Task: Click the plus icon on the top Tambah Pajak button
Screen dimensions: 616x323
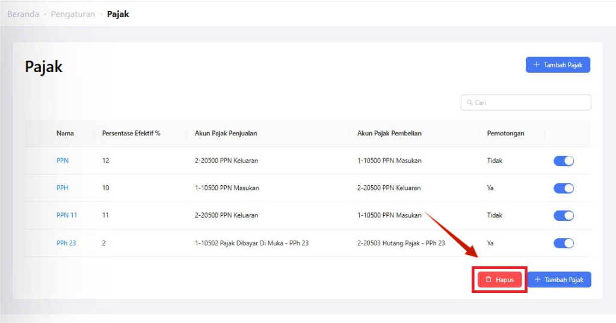Action: [536, 65]
